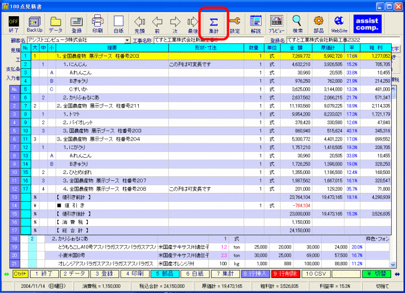Image resolution: width=405 pixels, height=293 pixels.
Task: Click the 検索 magnifier icon
Action: tap(297, 24)
